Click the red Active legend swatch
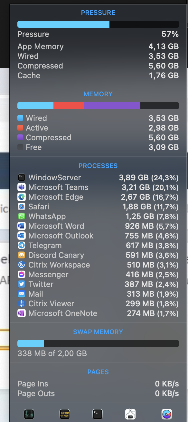Screen dimensions: 188x422 point(20,128)
